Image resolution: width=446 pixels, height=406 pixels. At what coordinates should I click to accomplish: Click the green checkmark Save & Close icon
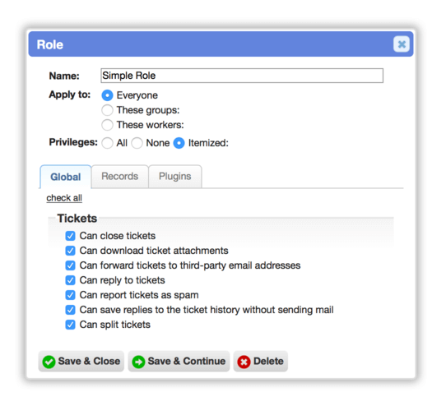tap(49, 362)
